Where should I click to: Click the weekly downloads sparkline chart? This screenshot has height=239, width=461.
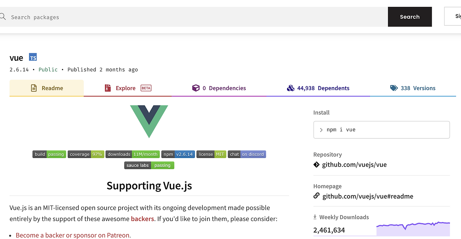click(413, 229)
